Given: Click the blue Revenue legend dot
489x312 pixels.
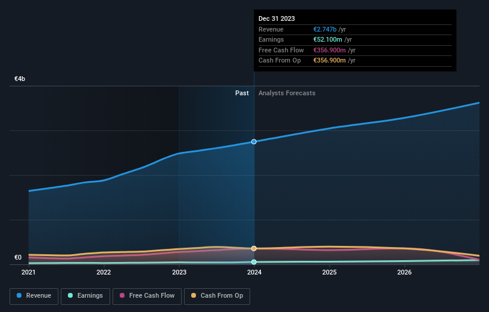Looking at the screenshot, I should pos(19,295).
